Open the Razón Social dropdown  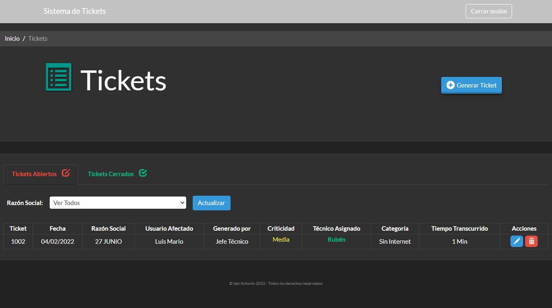[118, 203]
